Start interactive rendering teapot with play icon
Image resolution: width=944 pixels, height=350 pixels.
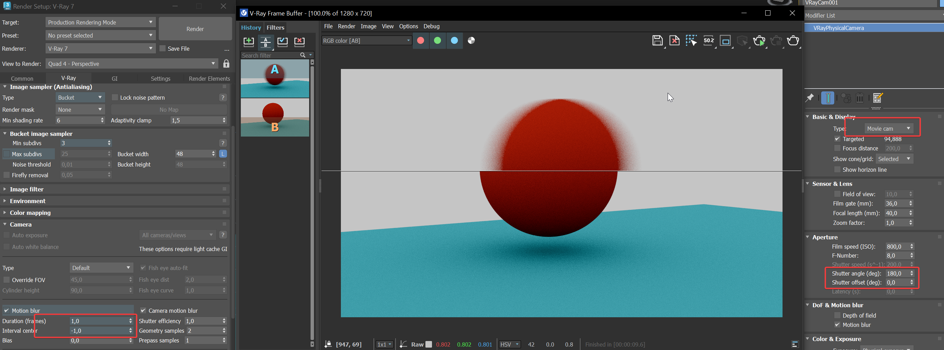(759, 40)
